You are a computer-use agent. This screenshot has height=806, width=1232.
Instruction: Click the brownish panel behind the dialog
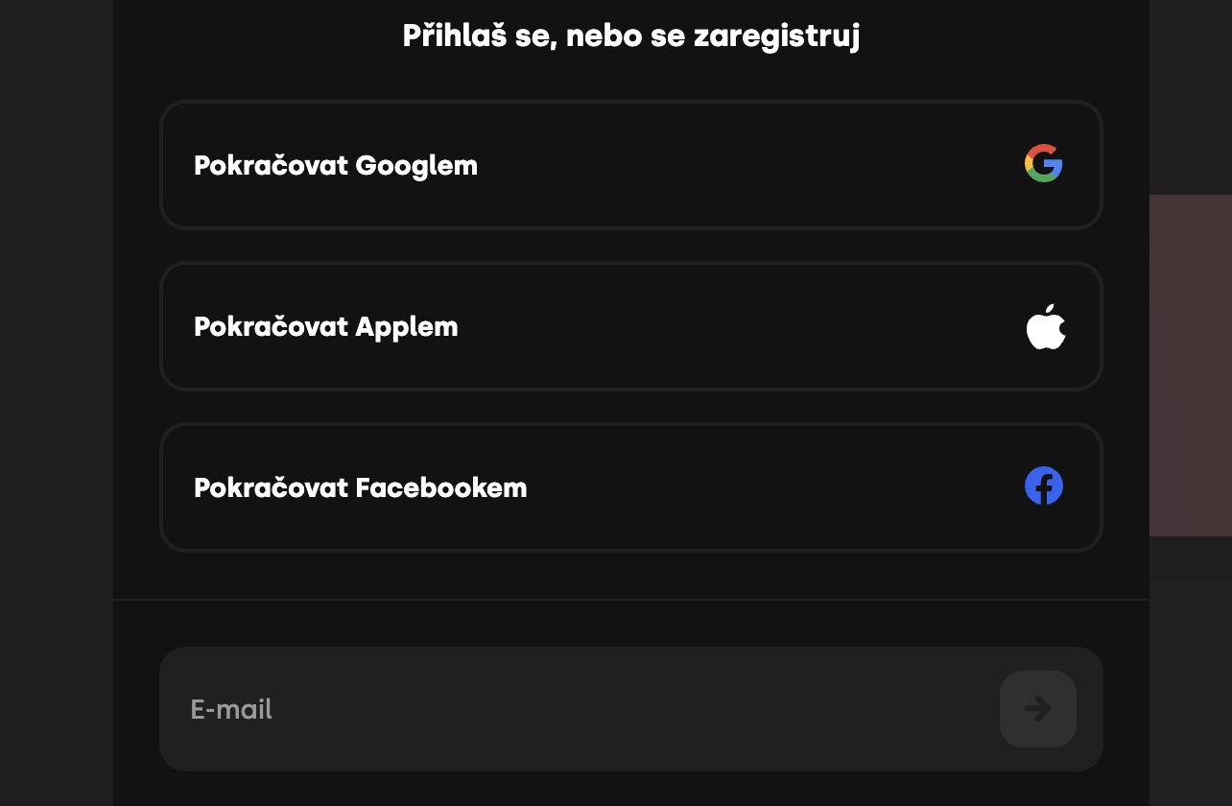[1190, 365]
